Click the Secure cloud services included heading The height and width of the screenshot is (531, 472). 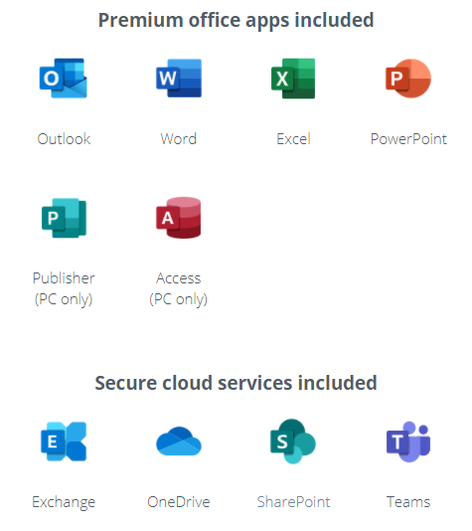click(x=236, y=383)
